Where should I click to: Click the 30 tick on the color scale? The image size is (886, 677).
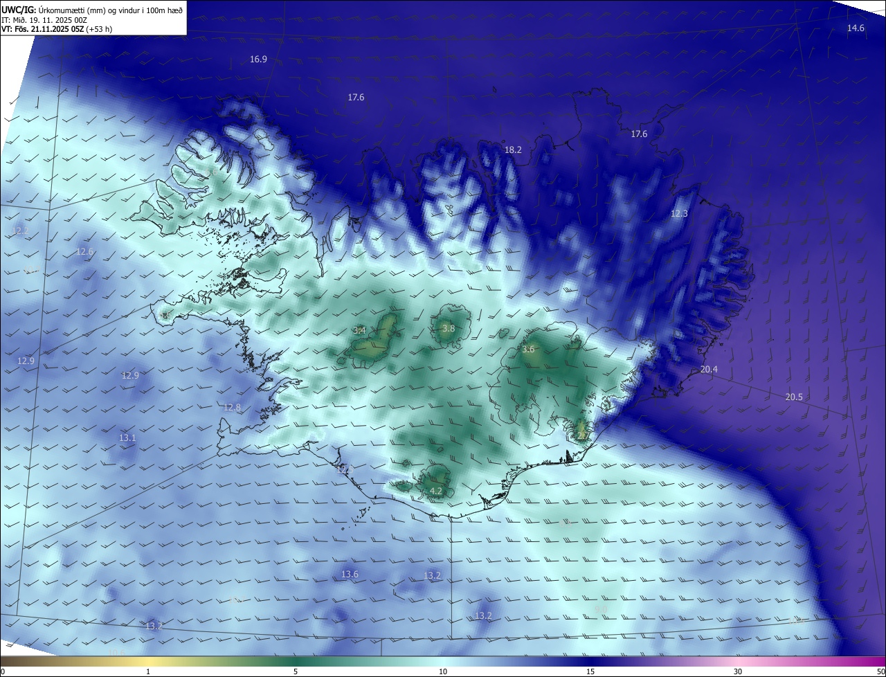(738, 671)
